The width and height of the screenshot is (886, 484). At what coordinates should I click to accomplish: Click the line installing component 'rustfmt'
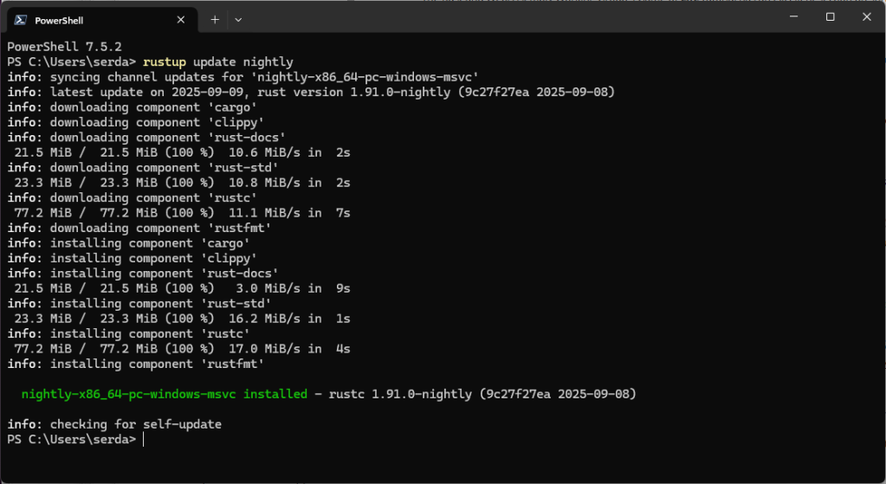pyautogui.click(x=136, y=364)
